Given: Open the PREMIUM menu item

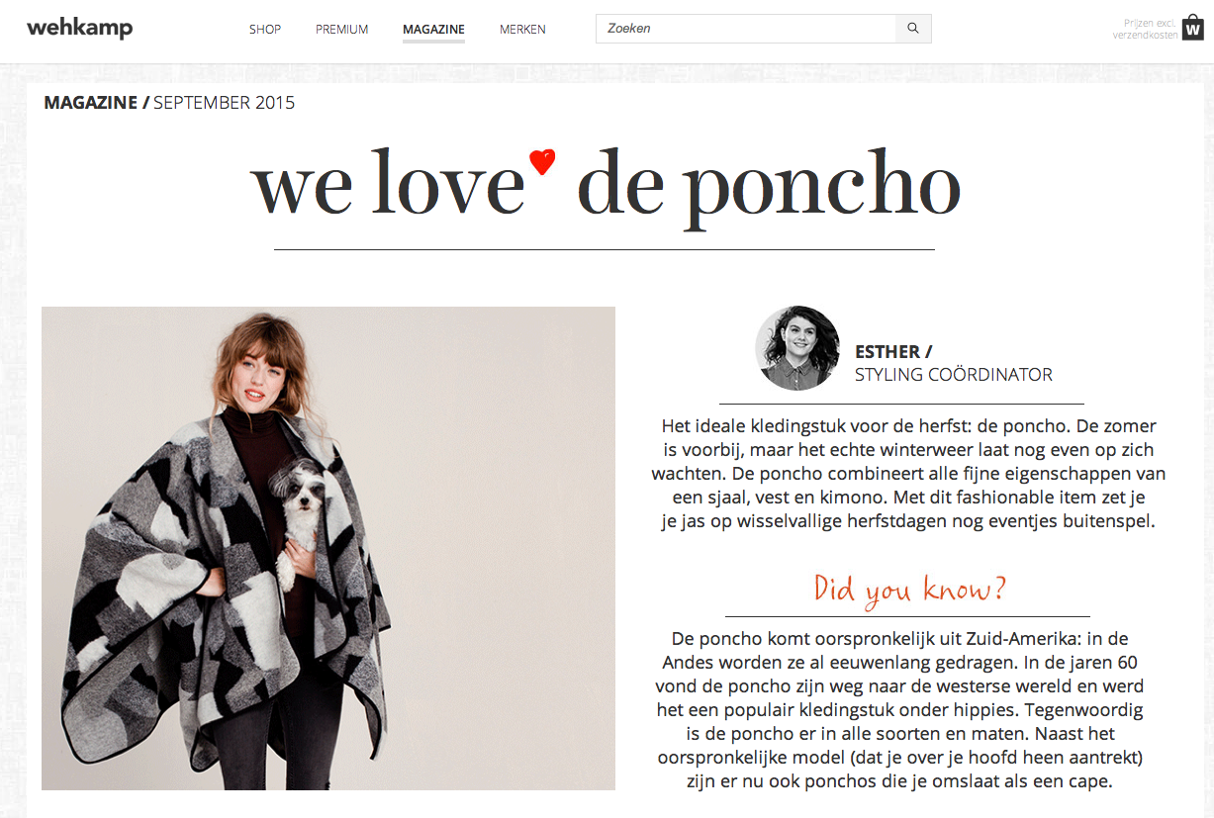Looking at the screenshot, I should click(x=342, y=30).
